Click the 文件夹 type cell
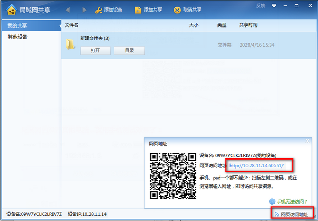318x221 pixels. click(225, 45)
